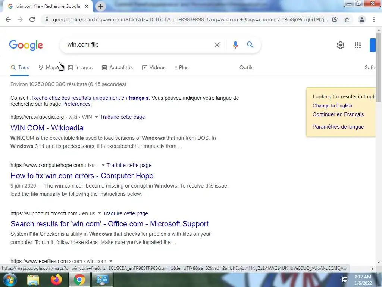This screenshot has height=287, width=382.
Task: Expand dropdown arrow beside exefiles.com URL
Action: (x=111, y=261)
